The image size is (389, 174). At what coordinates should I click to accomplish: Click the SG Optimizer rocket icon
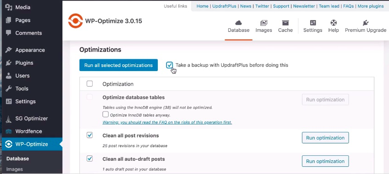click(9, 119)
